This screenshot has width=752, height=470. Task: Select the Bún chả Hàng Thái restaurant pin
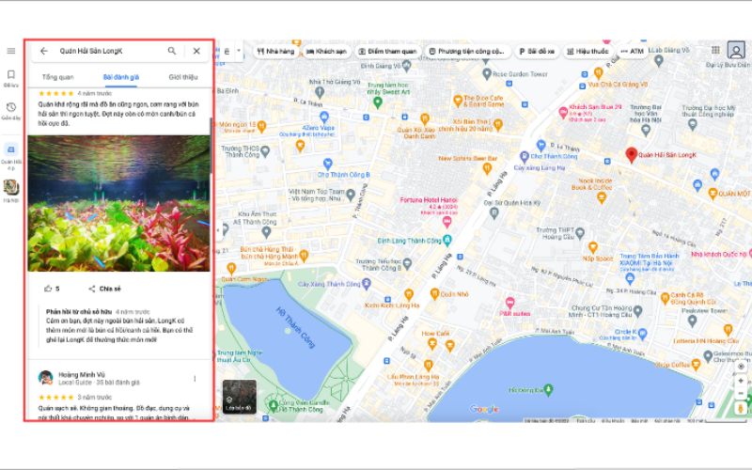click(x=303, y=255)
